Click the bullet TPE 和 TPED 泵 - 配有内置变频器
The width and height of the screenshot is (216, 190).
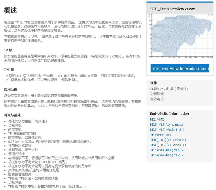click(x=33, y=178)
